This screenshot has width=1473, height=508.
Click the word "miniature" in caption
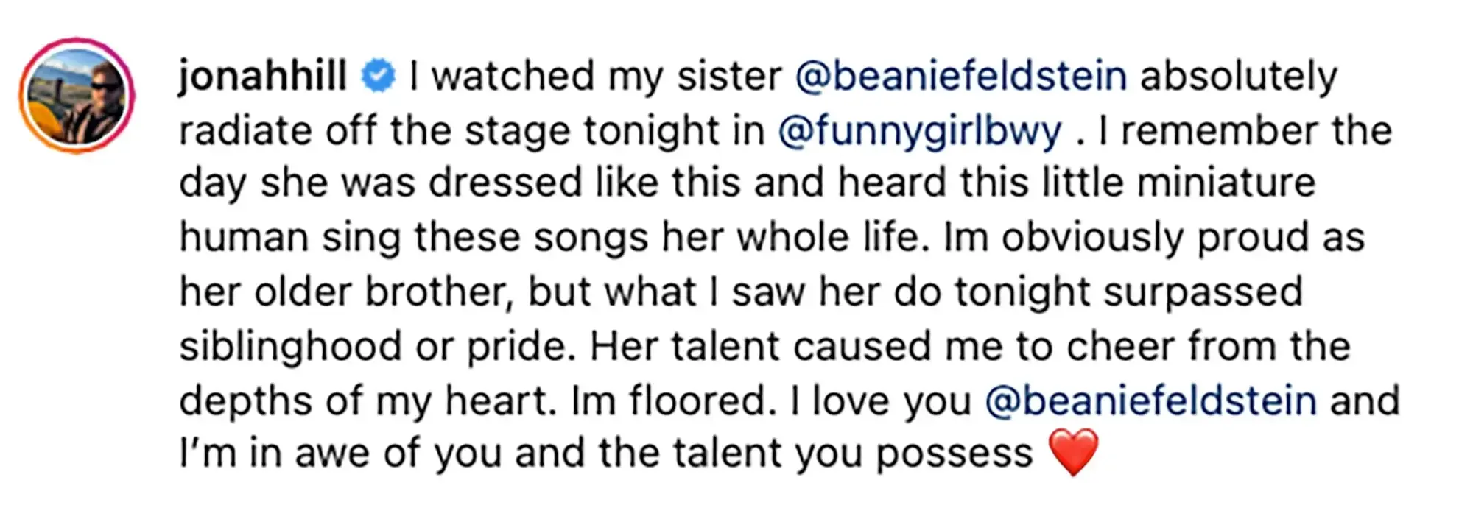point(1226,183)
